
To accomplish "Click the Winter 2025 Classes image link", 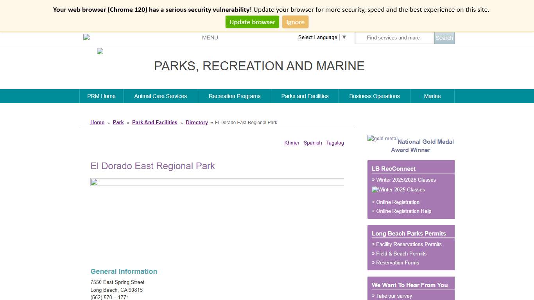I will tap(398, 190).
